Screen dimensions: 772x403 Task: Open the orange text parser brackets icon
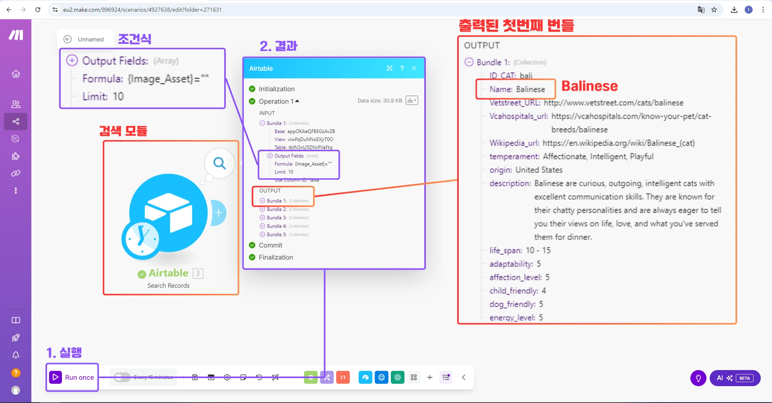tap(343, 377)
